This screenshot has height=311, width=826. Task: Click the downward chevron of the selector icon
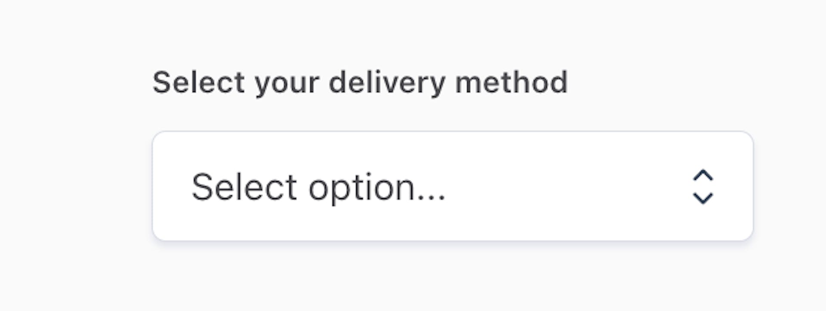click(703, 198)
